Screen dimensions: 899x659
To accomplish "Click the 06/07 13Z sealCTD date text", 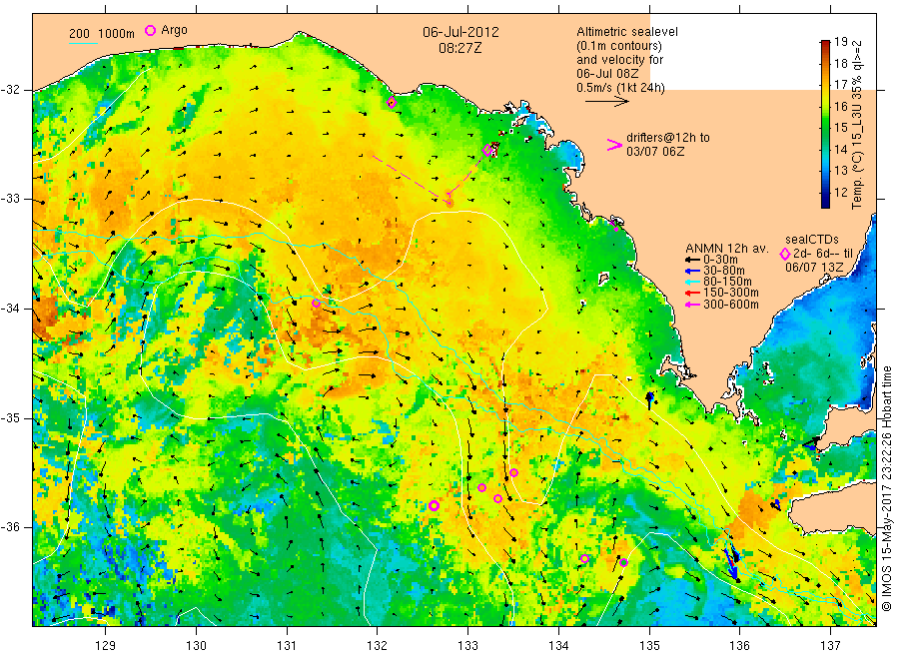I will coord(814,268).
